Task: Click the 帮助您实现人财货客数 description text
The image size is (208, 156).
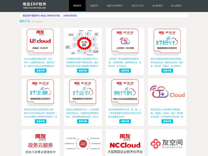Action: click(167, 113)
